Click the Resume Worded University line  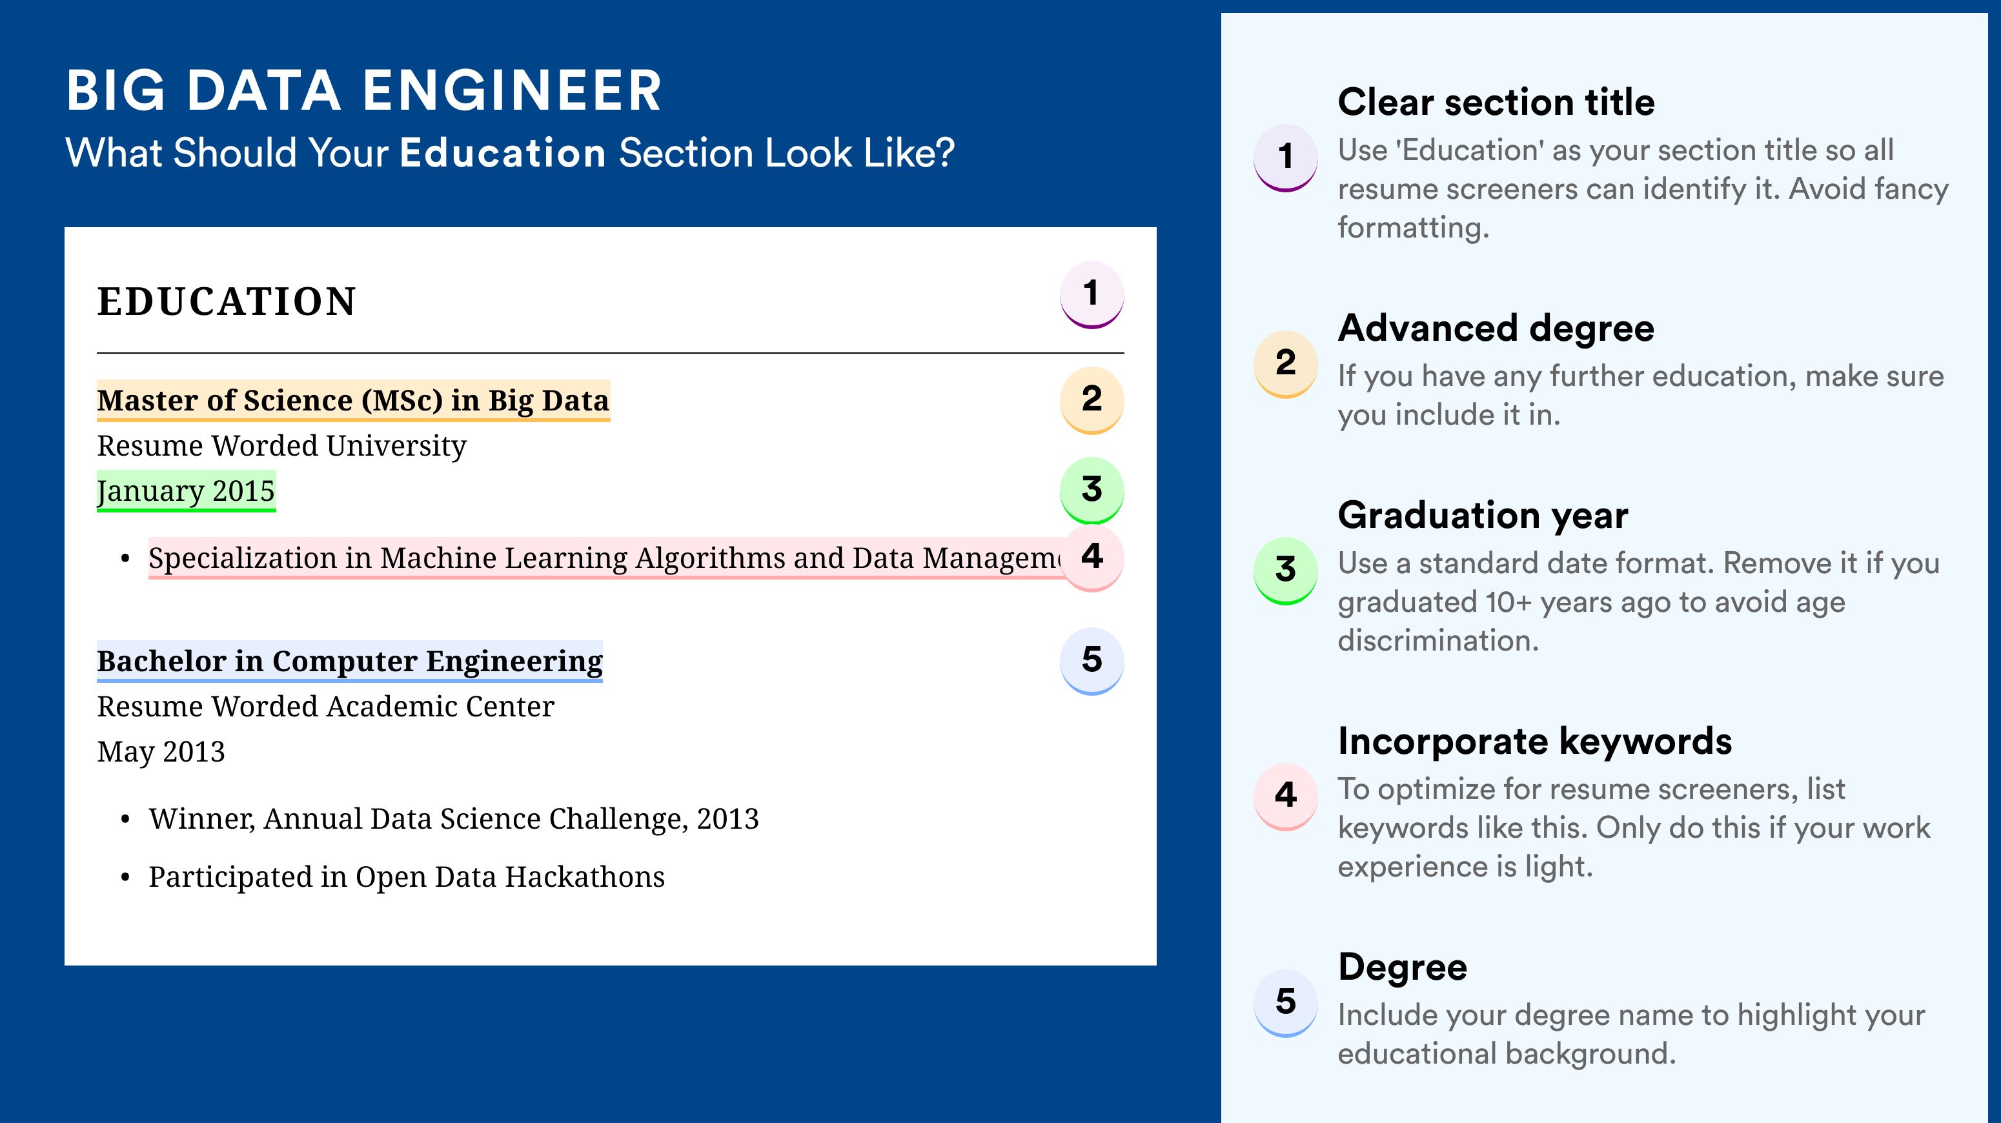(x=281, y=446)
